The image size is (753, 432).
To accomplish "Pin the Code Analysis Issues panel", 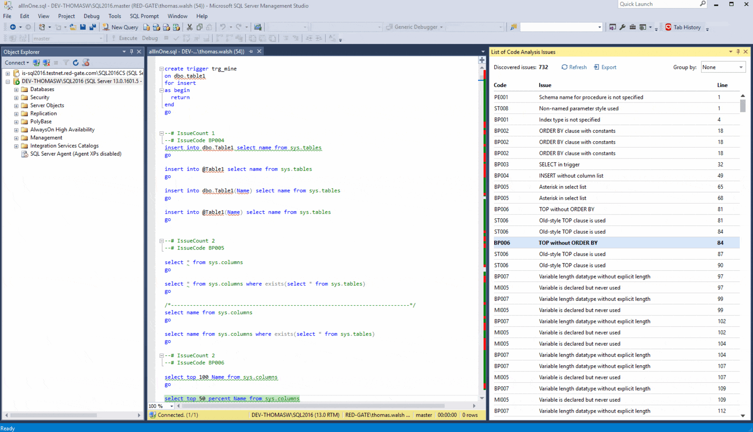I will (738, 52).
